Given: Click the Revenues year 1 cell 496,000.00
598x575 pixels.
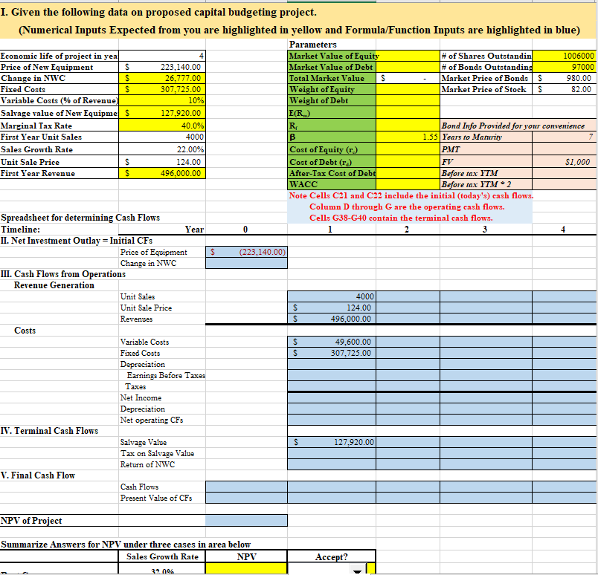Looking at the screenshot, I should click(x=332, y=319).
